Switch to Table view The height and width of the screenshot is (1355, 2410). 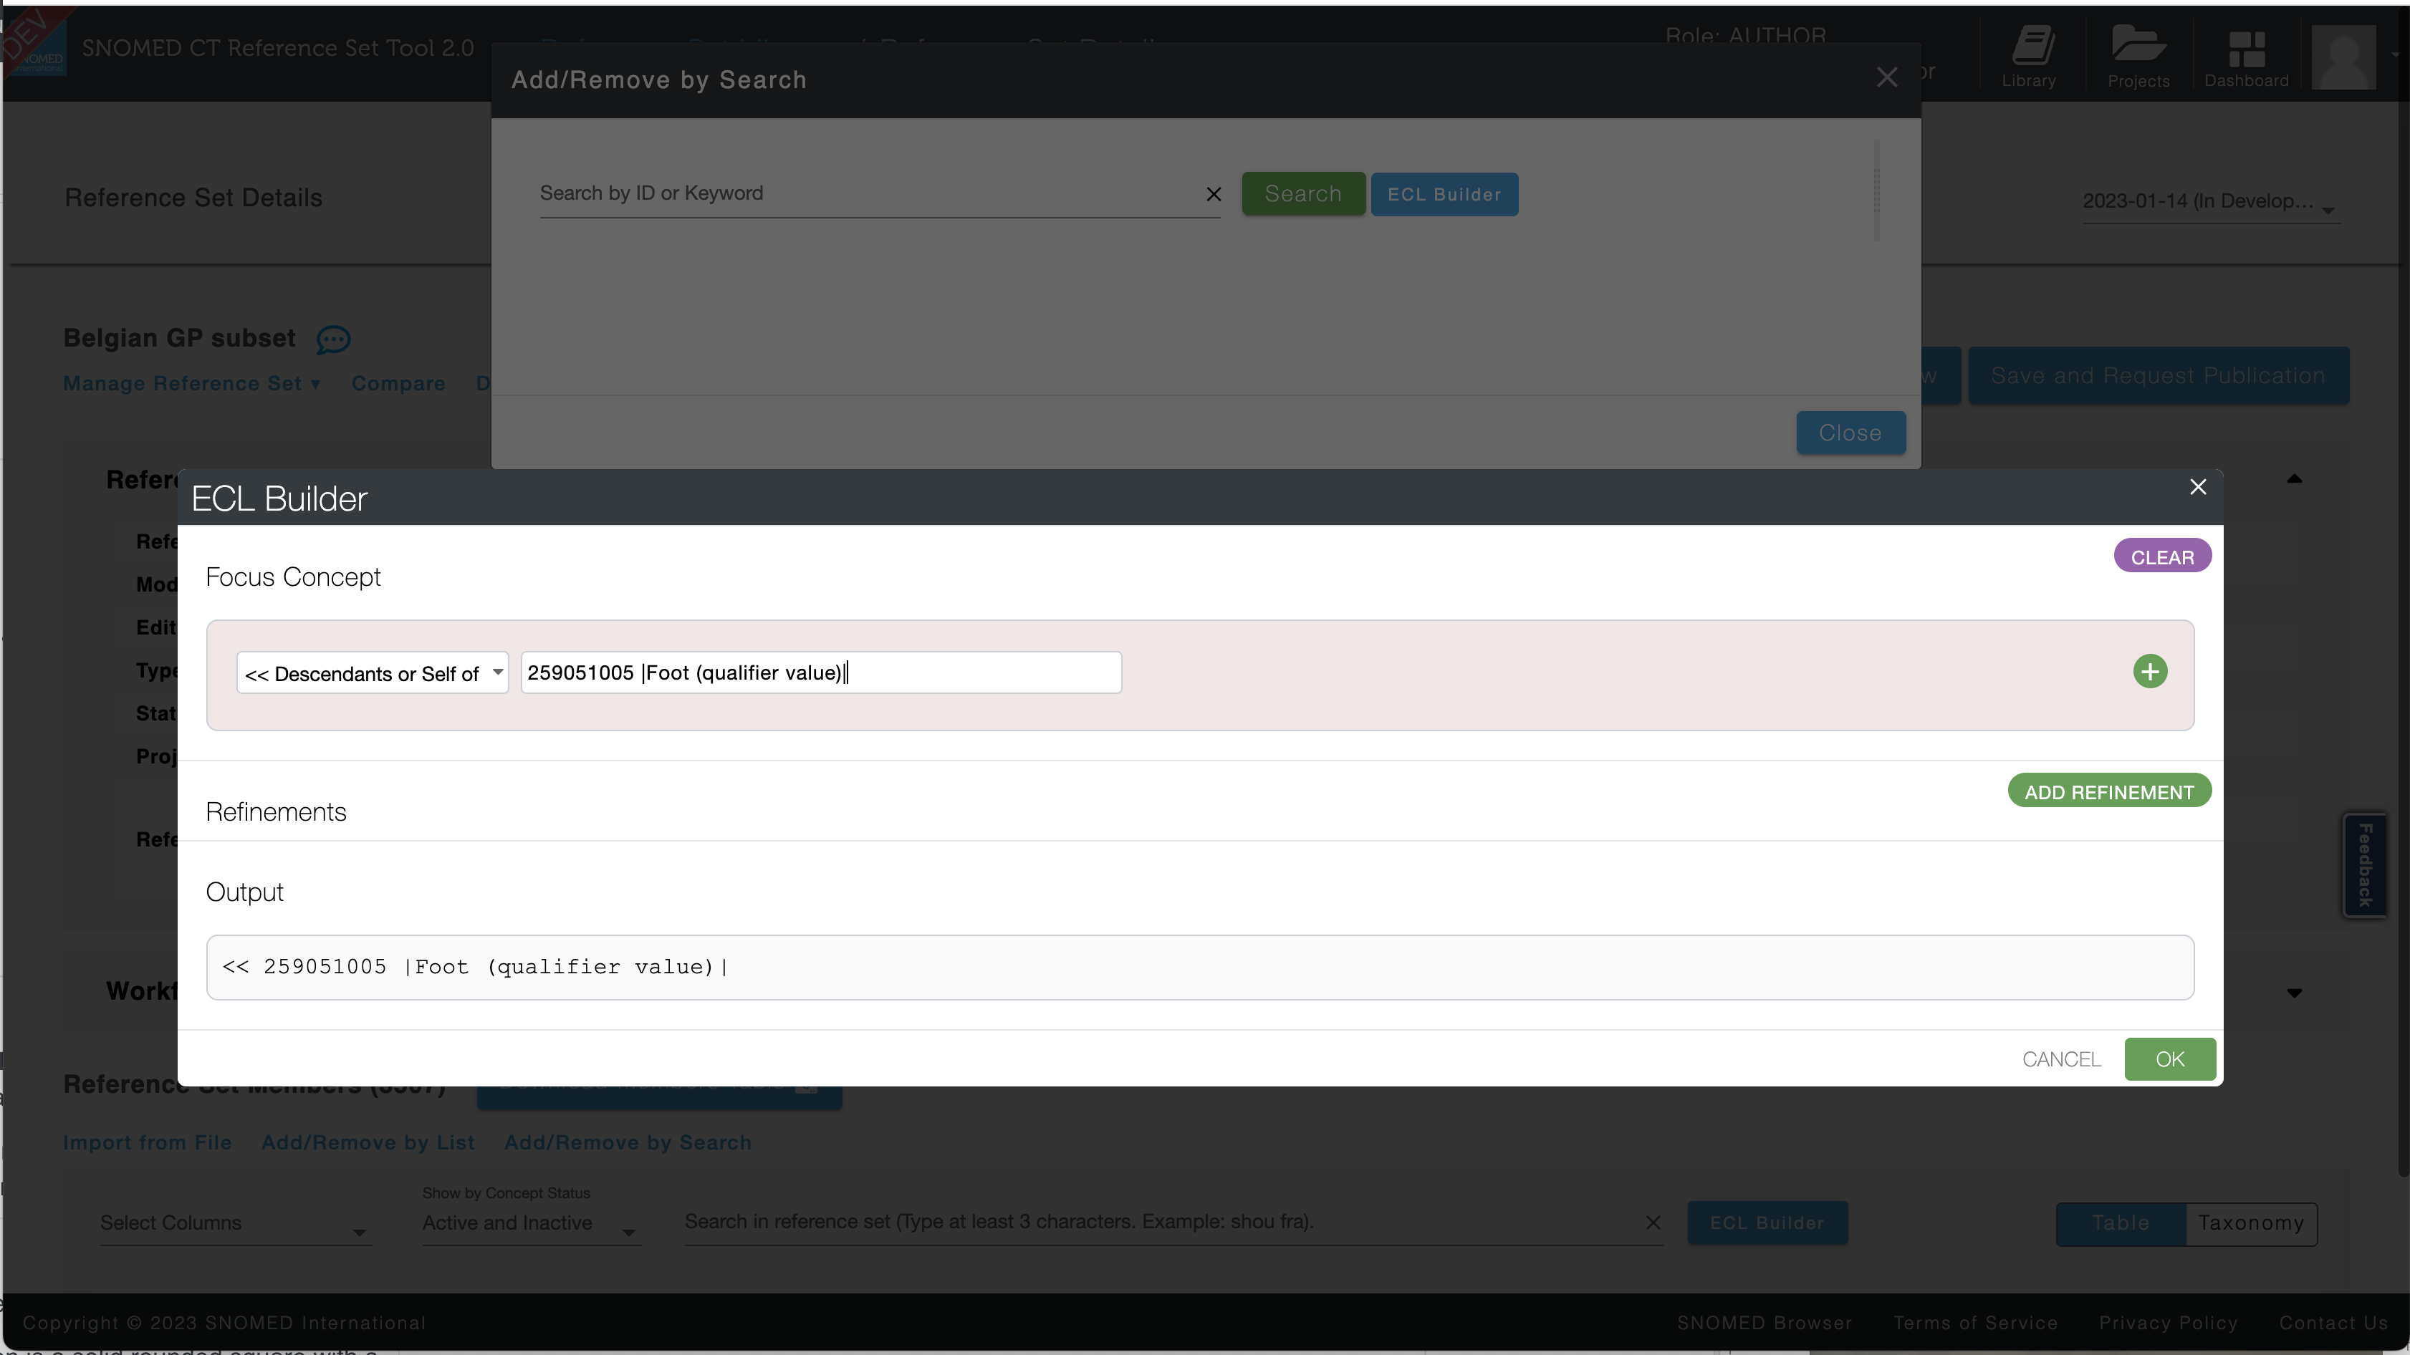click(x=2120, y=1223)
